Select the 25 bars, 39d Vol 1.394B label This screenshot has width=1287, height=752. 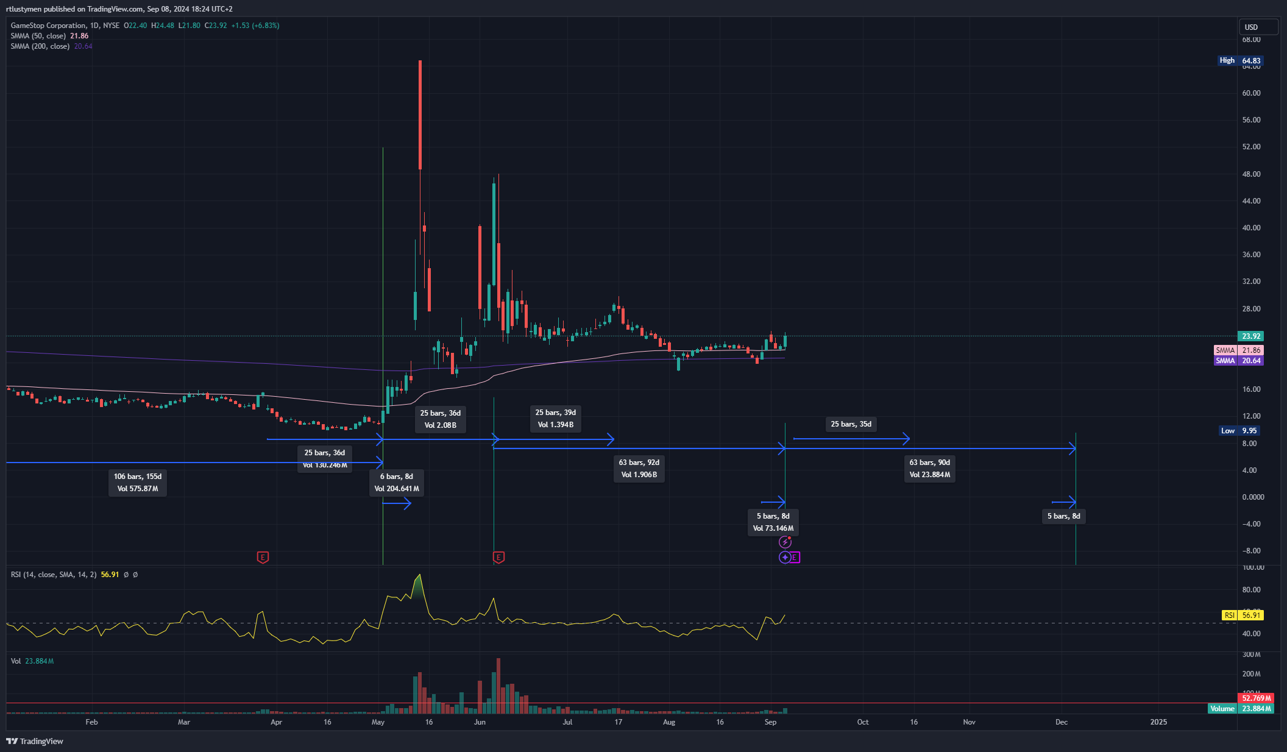[556, 419]
